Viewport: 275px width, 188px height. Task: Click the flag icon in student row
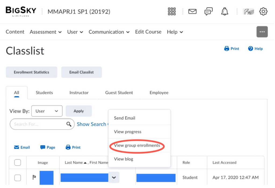(x=34, y=178)
